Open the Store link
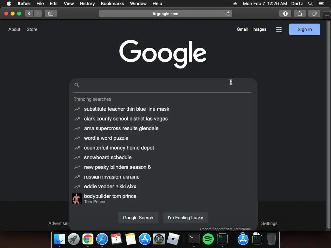Image resolution: width=331 pixels, height=248 pixels. [32, 29]
